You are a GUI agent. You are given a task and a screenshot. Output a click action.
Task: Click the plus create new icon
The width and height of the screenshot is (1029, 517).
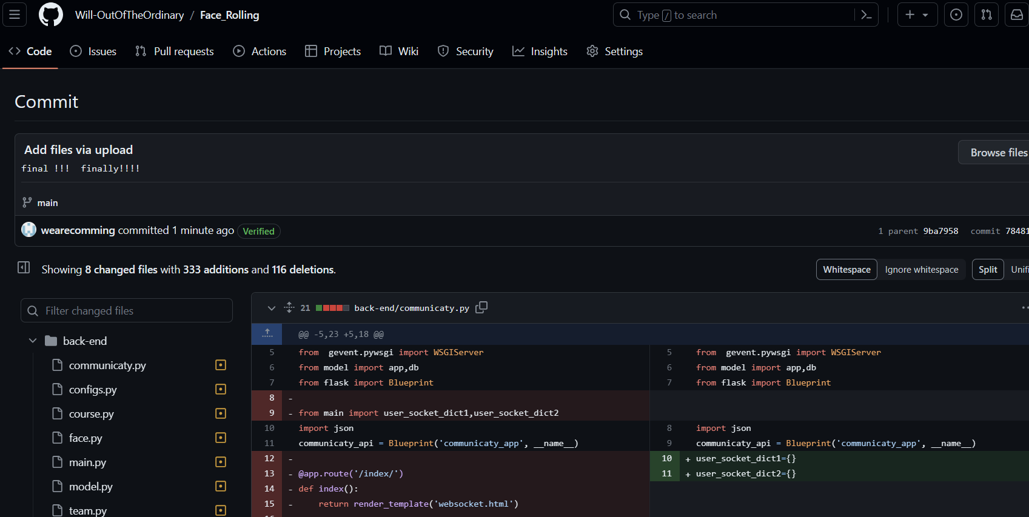pos(910,15)
